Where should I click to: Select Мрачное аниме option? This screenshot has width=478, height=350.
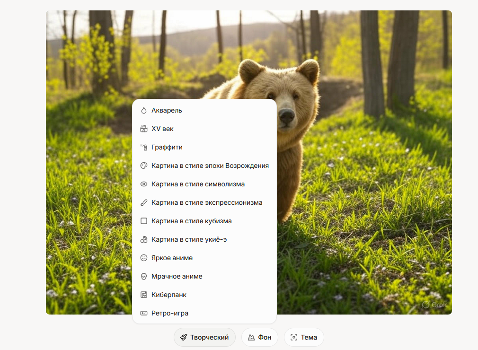(x=204, y=276)
